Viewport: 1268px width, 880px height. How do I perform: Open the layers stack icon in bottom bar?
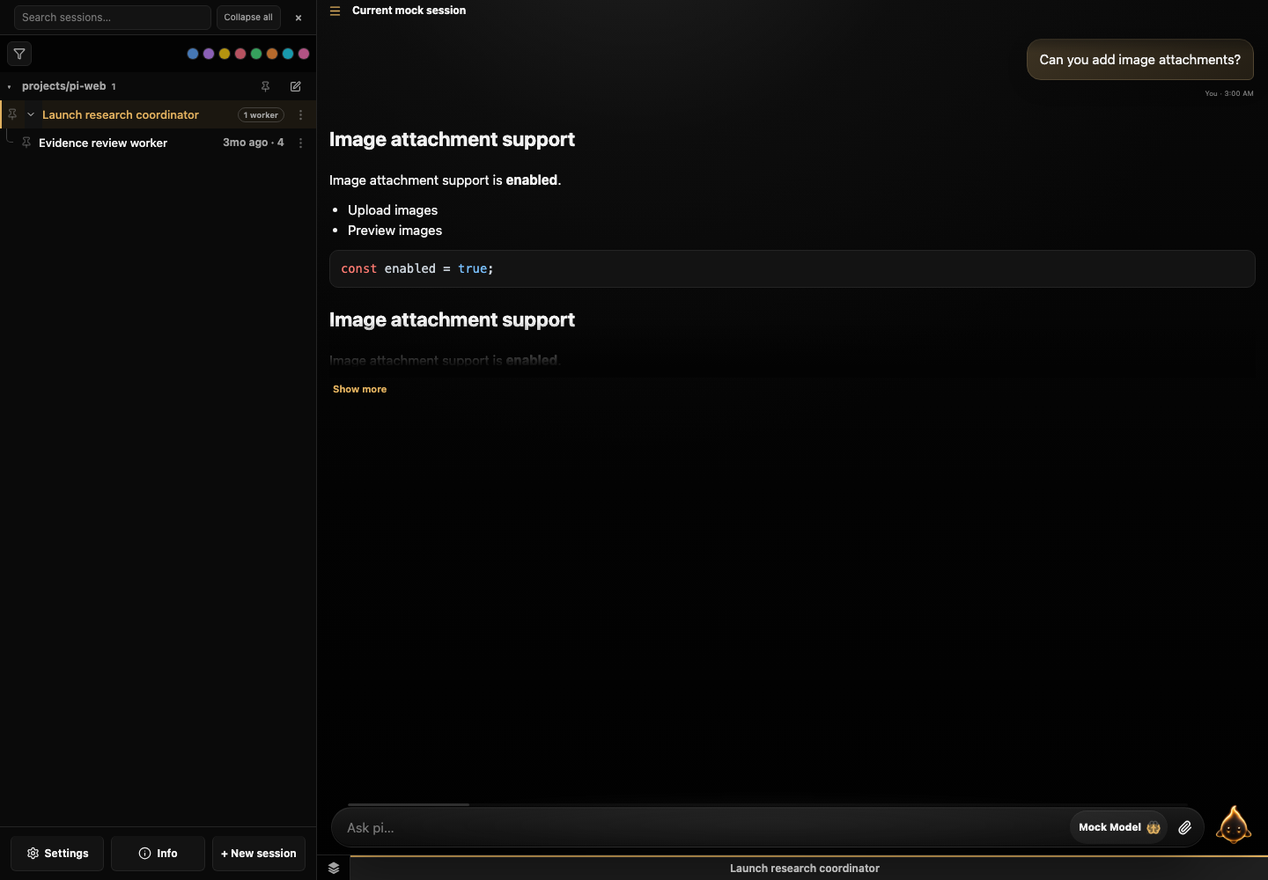[334, 868]
